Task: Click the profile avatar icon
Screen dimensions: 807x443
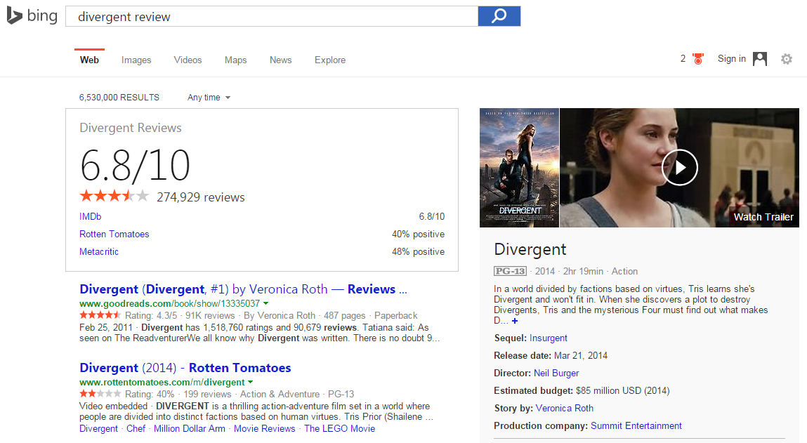Action: click(760, 59)
